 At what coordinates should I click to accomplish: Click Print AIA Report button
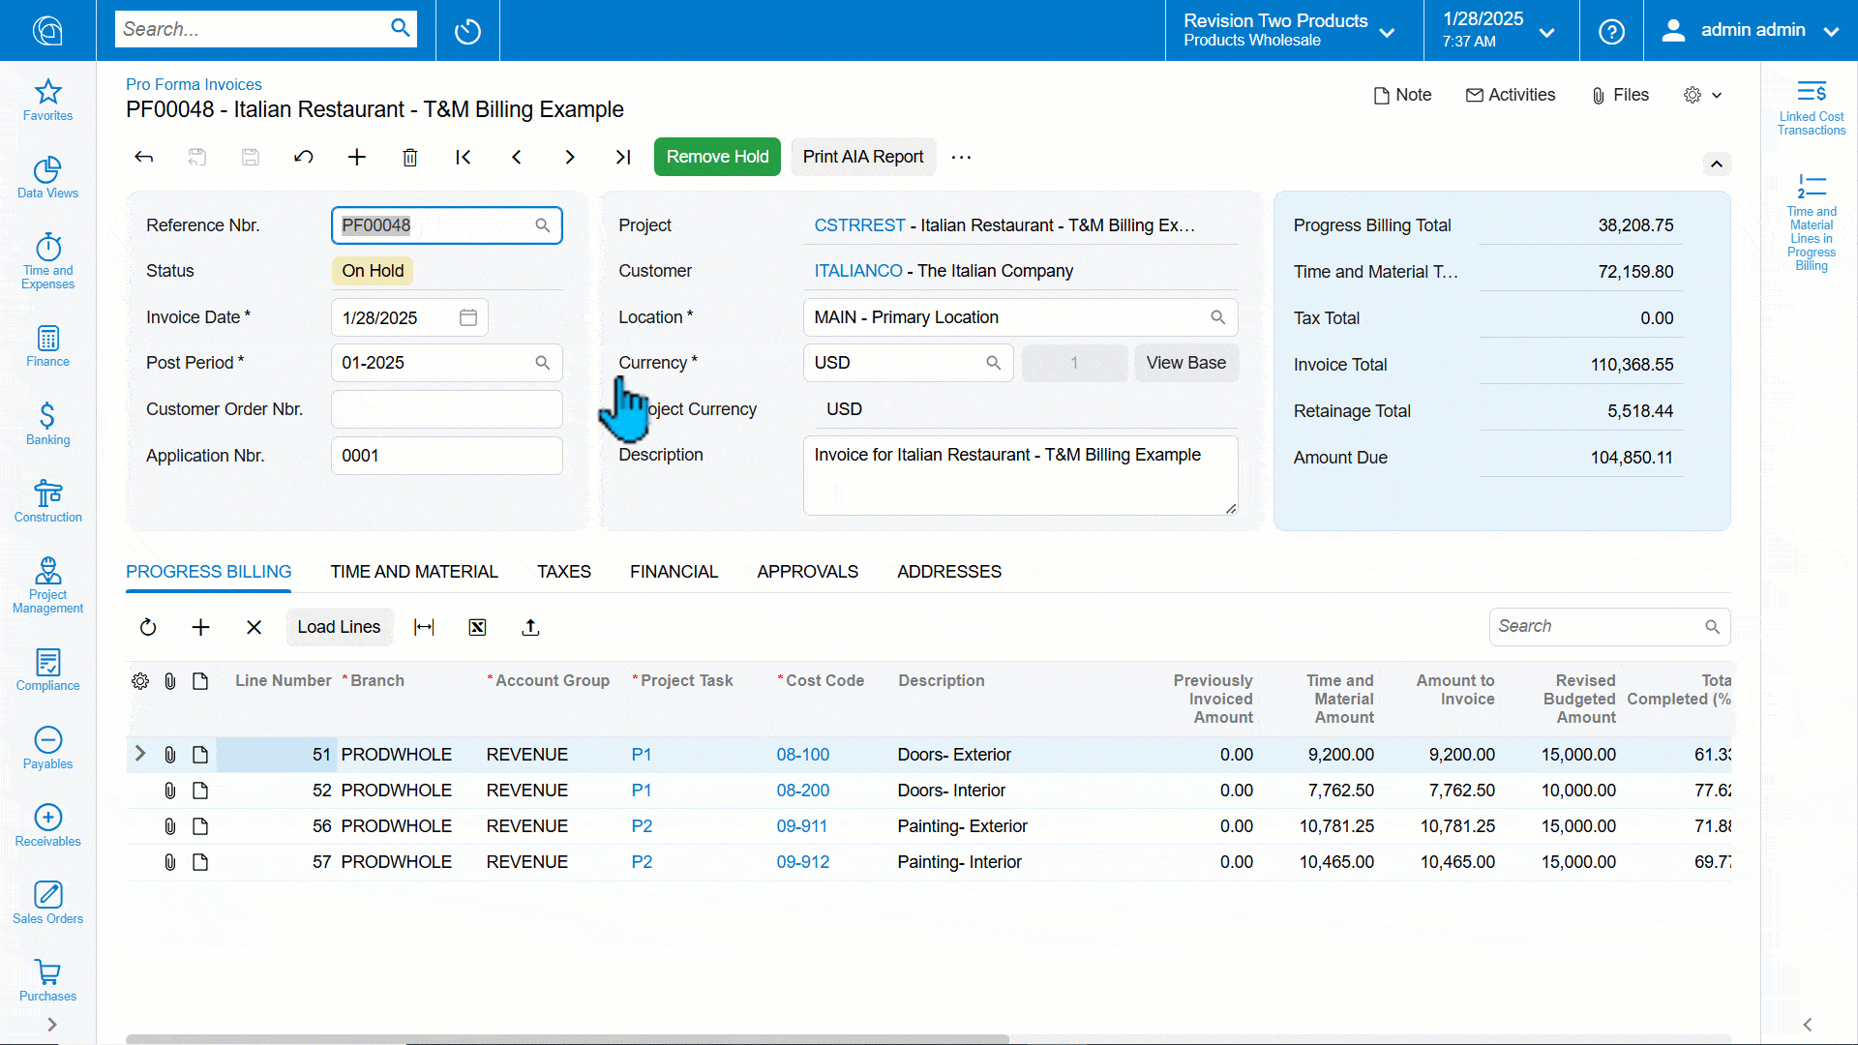click(x=864, y=156)
